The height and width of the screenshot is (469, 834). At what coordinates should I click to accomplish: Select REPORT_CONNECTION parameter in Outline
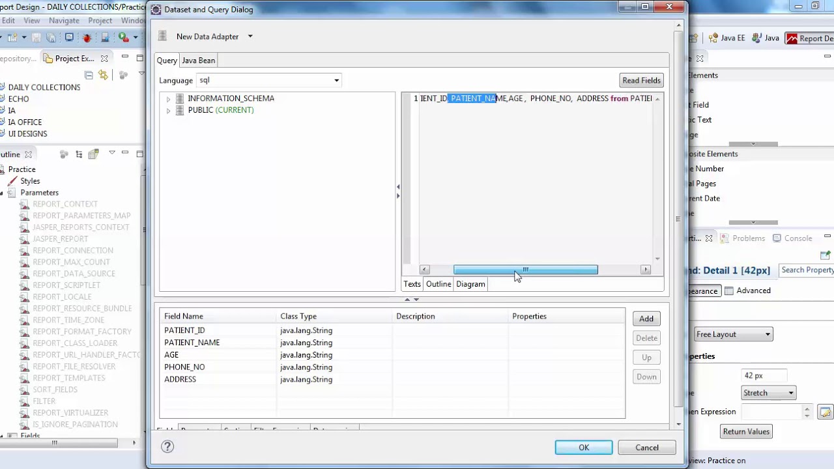[73, 250]
